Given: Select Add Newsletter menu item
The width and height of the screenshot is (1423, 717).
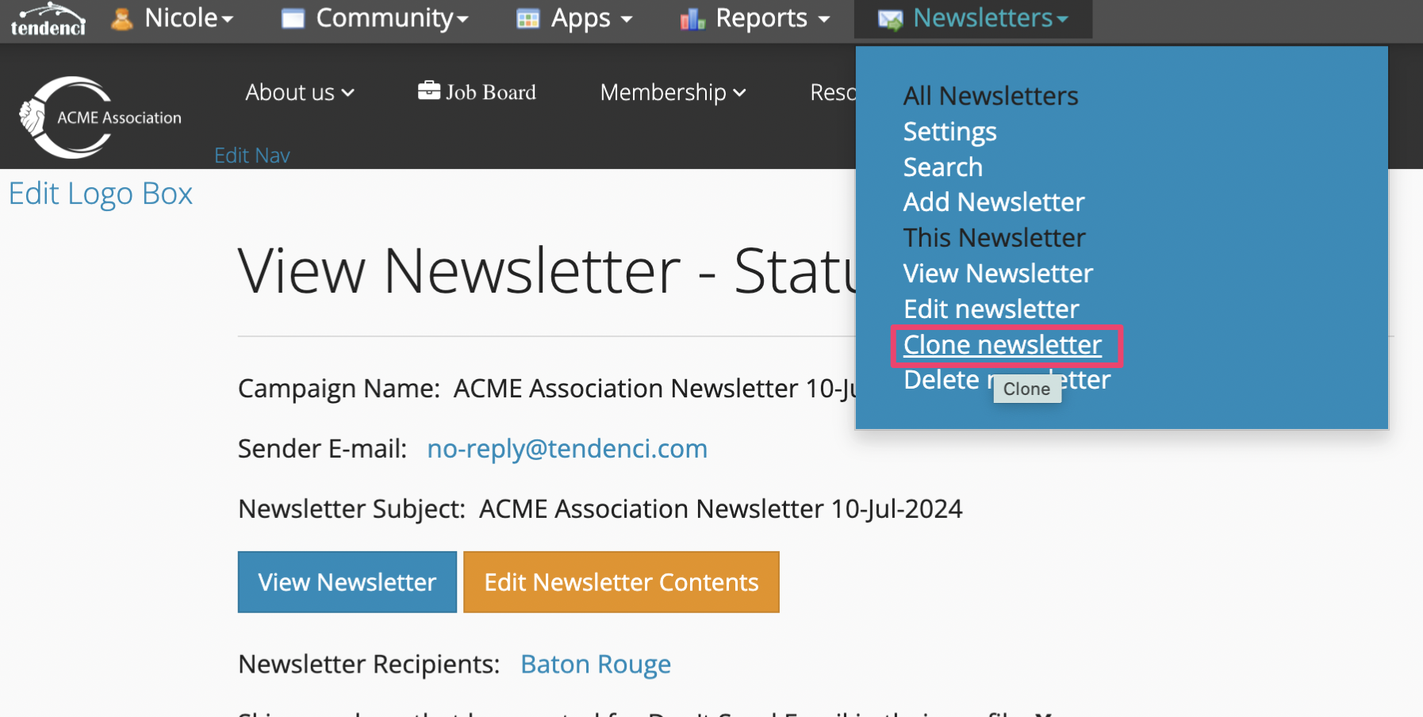Looking at the screenshot, I should (994, 202).
